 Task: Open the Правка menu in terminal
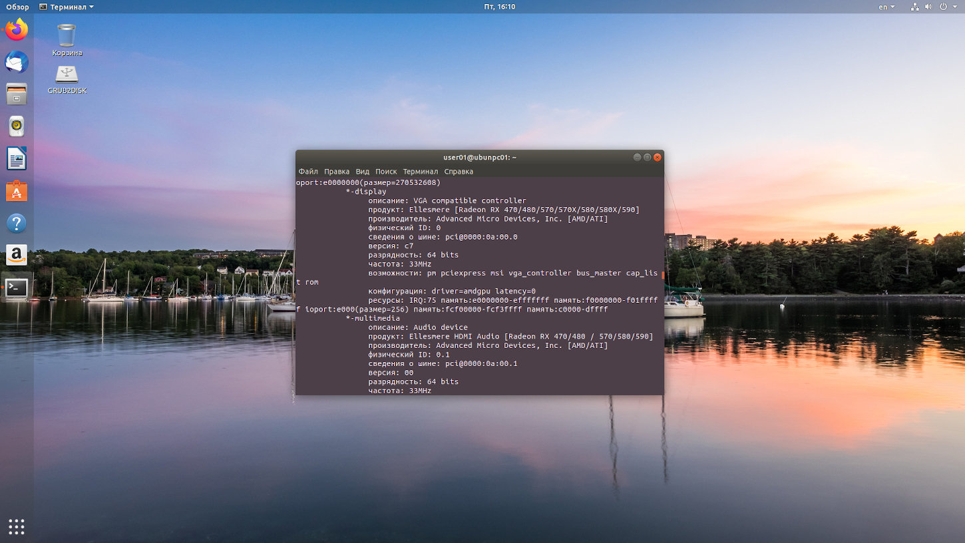337,171
